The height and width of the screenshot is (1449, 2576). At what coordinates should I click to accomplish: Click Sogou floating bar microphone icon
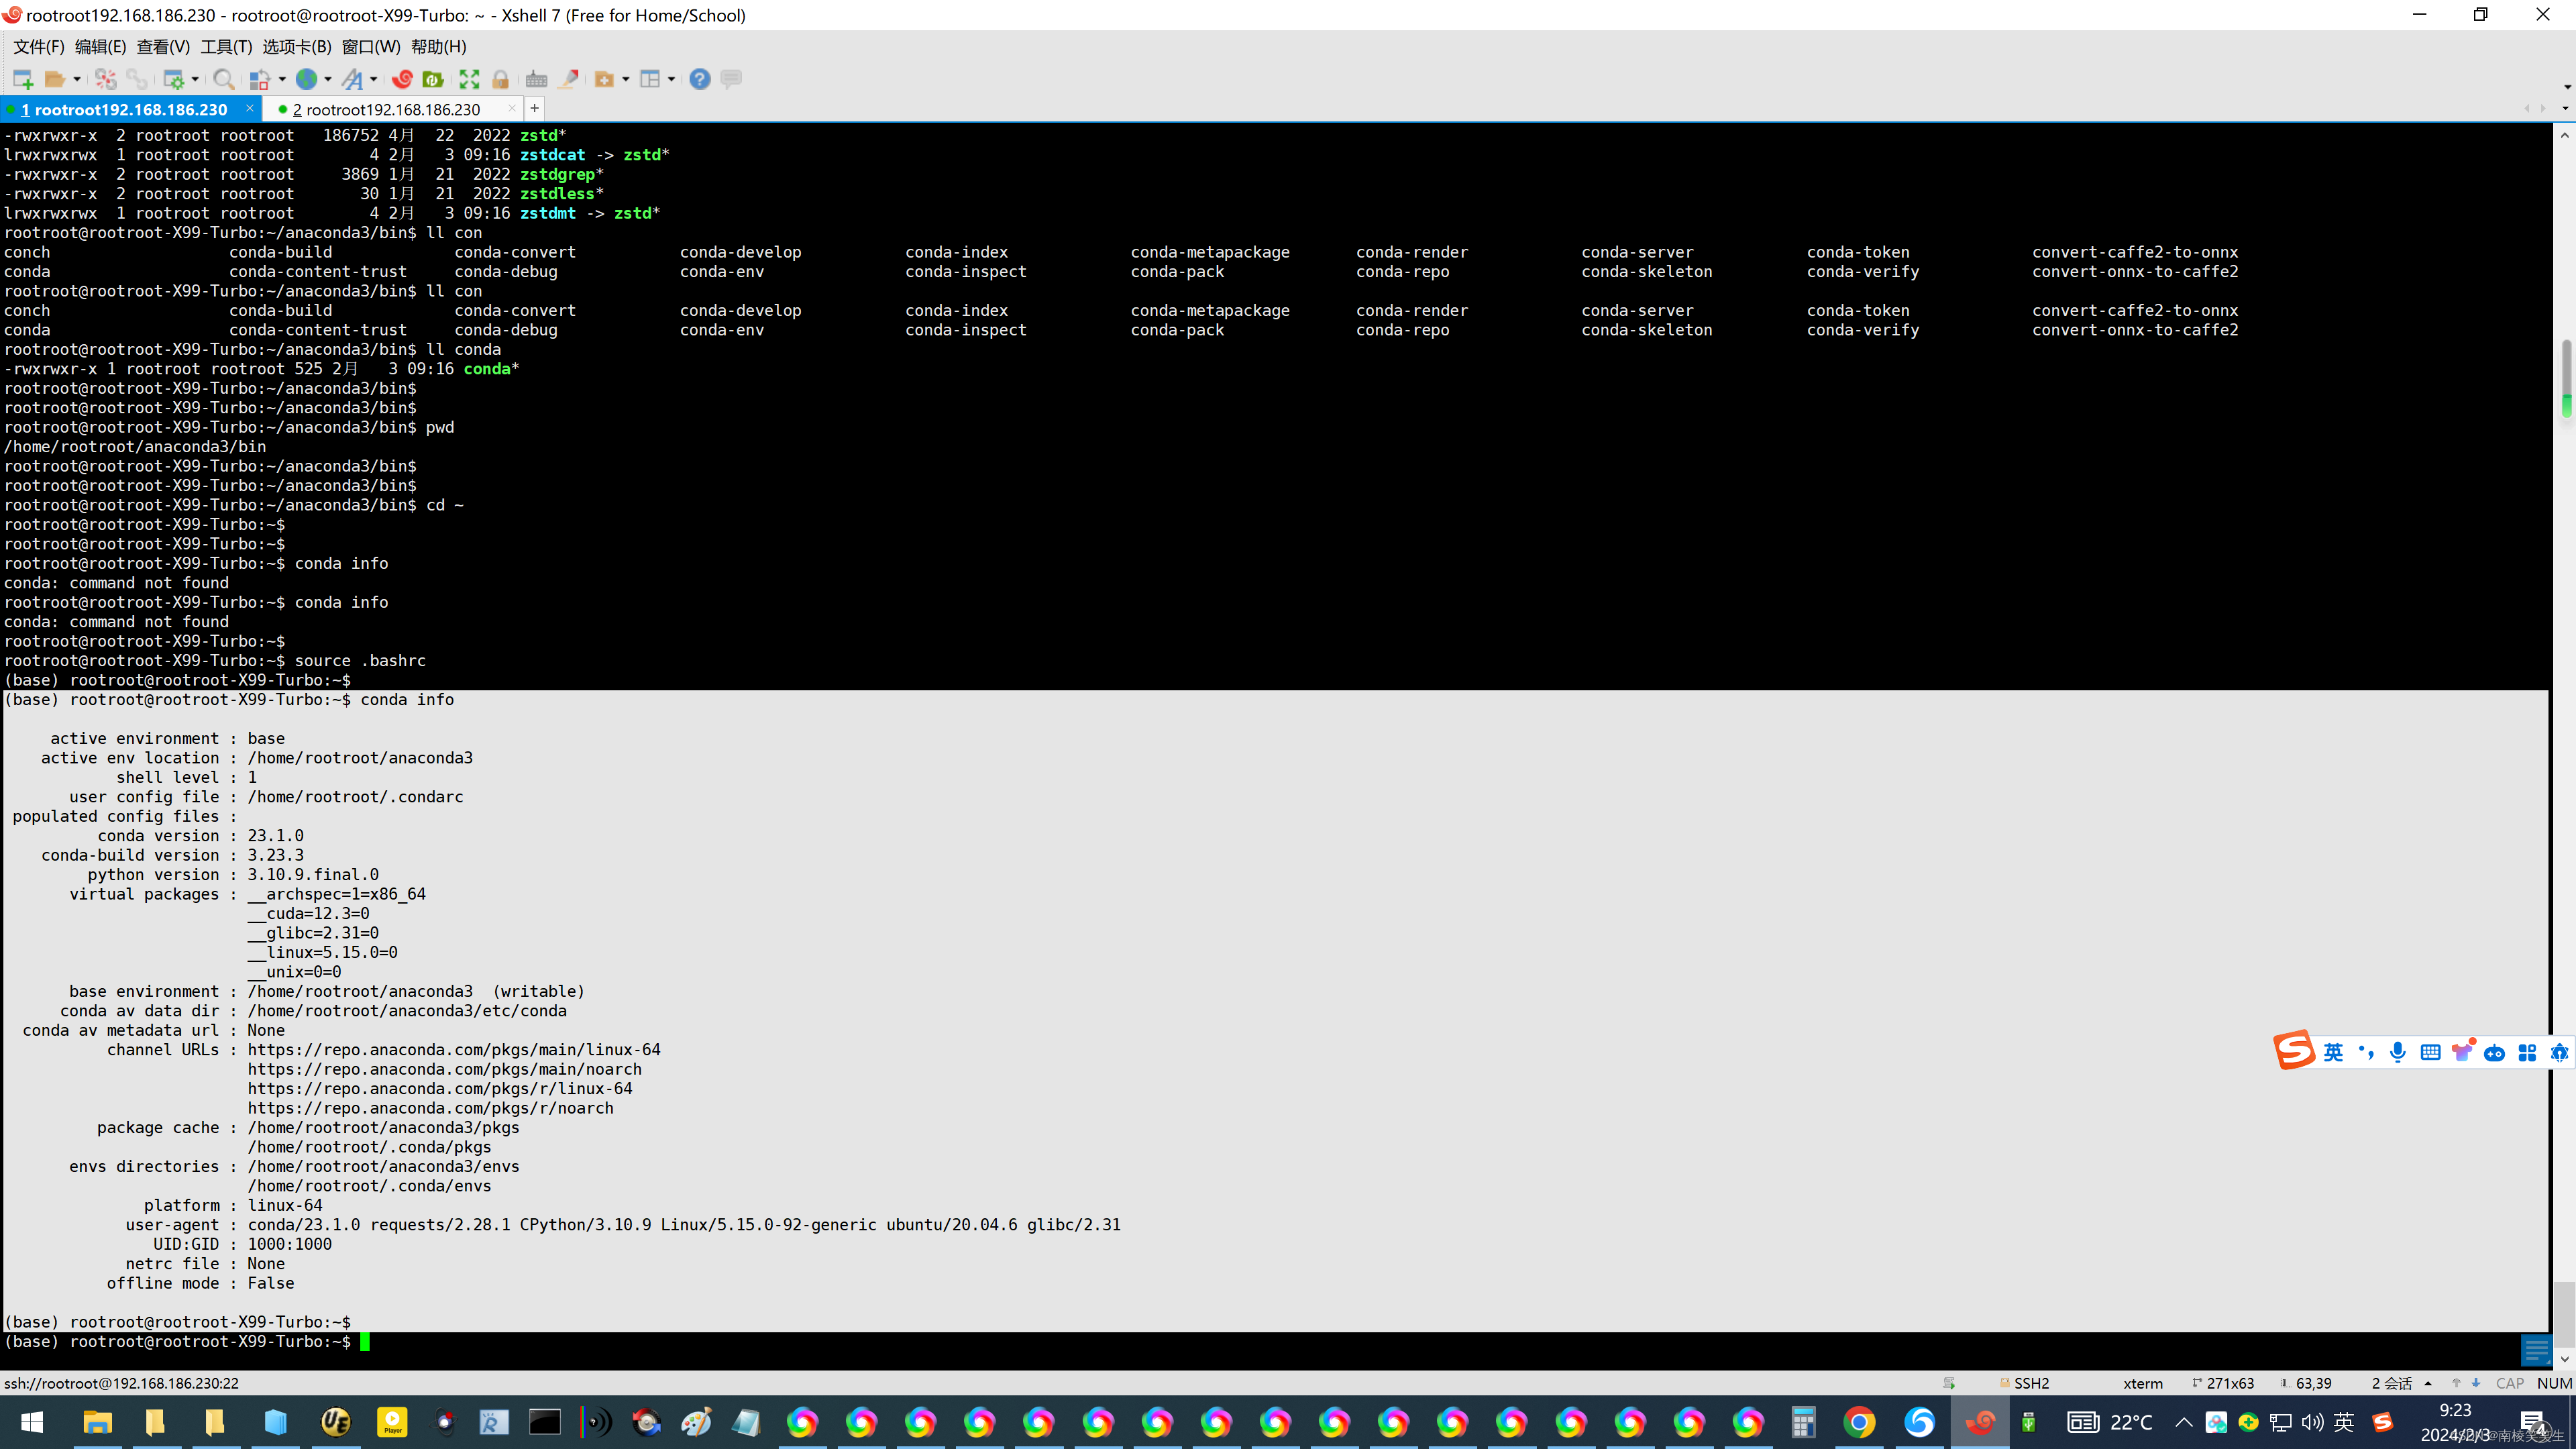2397,1052
